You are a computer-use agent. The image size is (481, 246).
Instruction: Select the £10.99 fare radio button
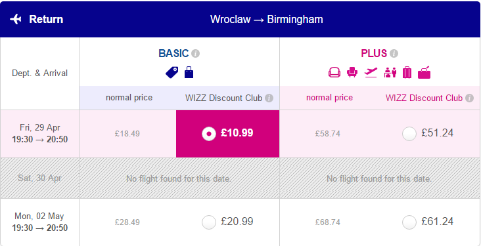click(x=209, y=134)
